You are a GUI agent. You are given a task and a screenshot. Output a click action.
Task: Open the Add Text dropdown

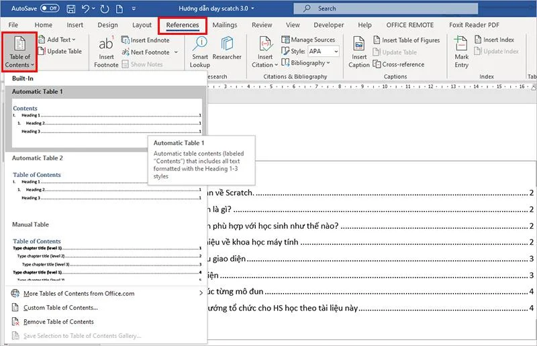57,40
